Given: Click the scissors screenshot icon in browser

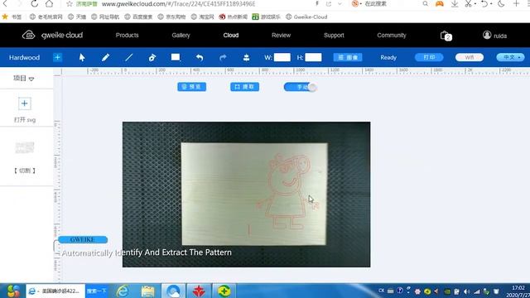Looking at the screenshot, I should tap(468, 3).
